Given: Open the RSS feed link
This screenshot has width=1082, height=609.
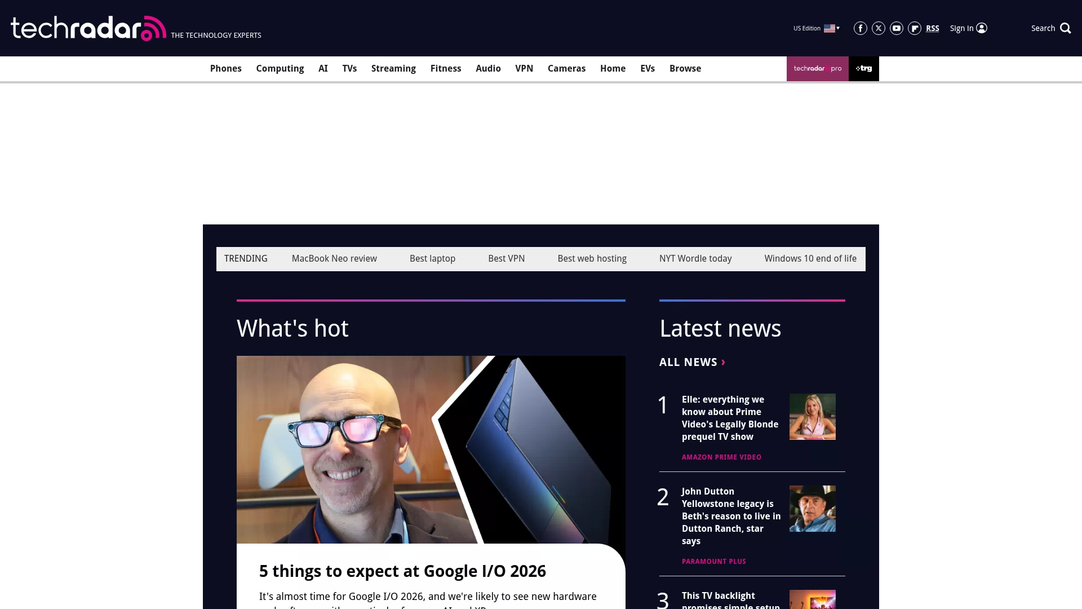Looking at the screenshot, I should 932,28.
